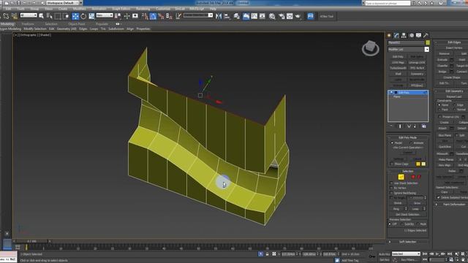This screenshot has height=263, width=468.
Task: Click the Bind to Space Warp icon
Action: pos(14,16)
